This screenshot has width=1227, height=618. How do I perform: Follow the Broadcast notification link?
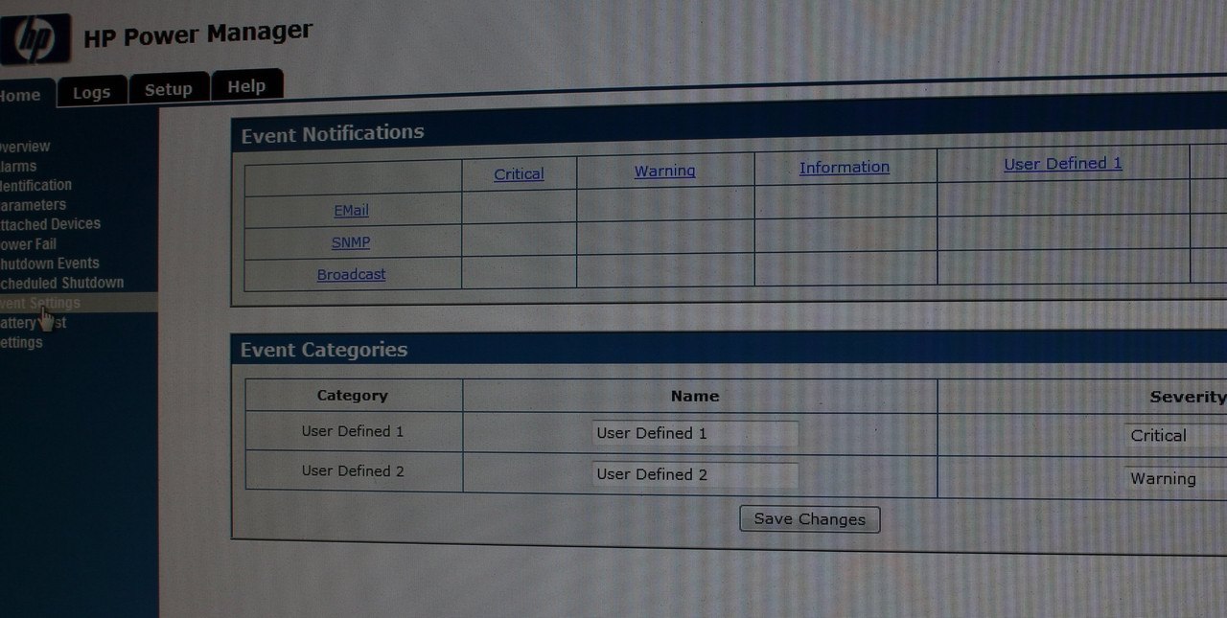coord(351,274)
